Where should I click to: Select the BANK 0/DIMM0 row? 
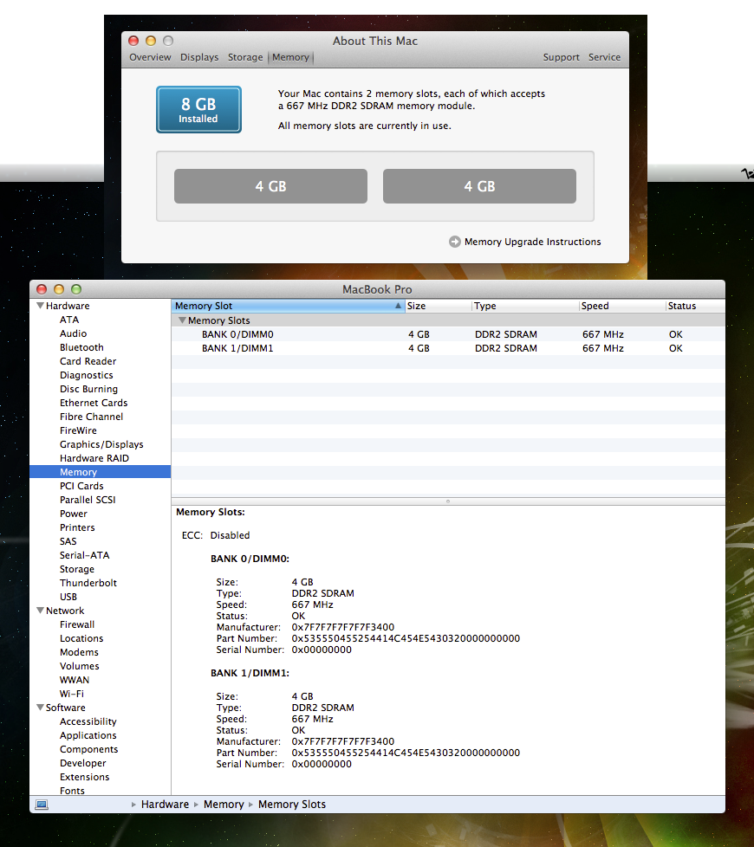click(448, 334)
